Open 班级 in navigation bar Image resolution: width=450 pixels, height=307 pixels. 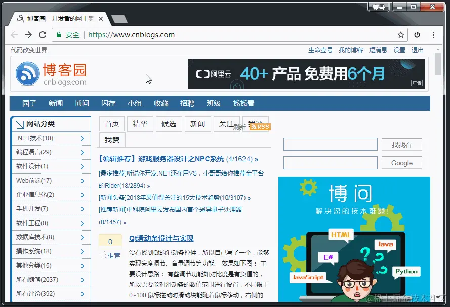pyautogui.click(x=214, y=103)
